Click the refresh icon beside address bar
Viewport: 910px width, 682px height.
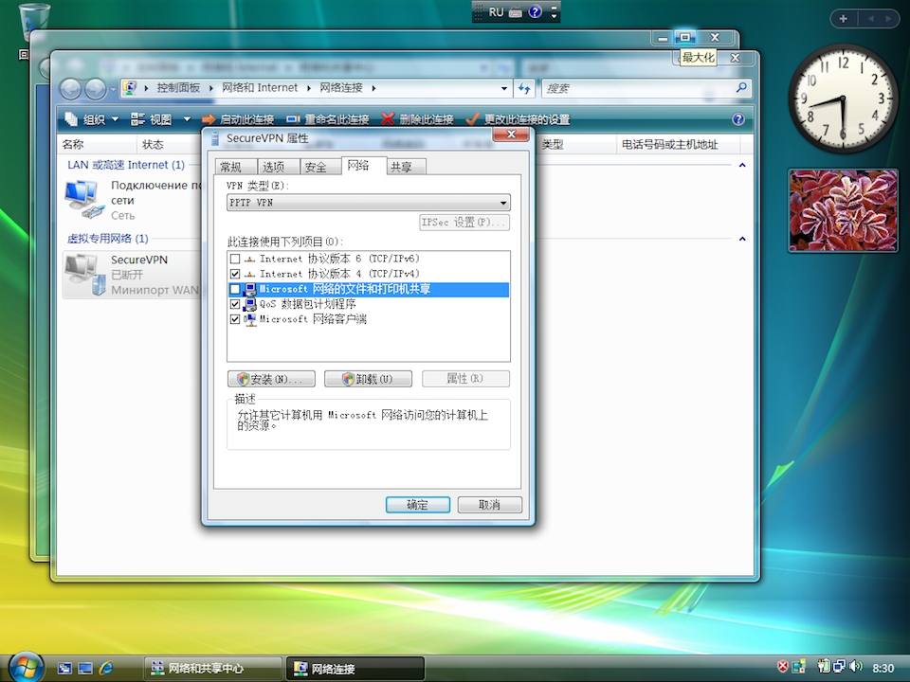[x=524, y=88]
